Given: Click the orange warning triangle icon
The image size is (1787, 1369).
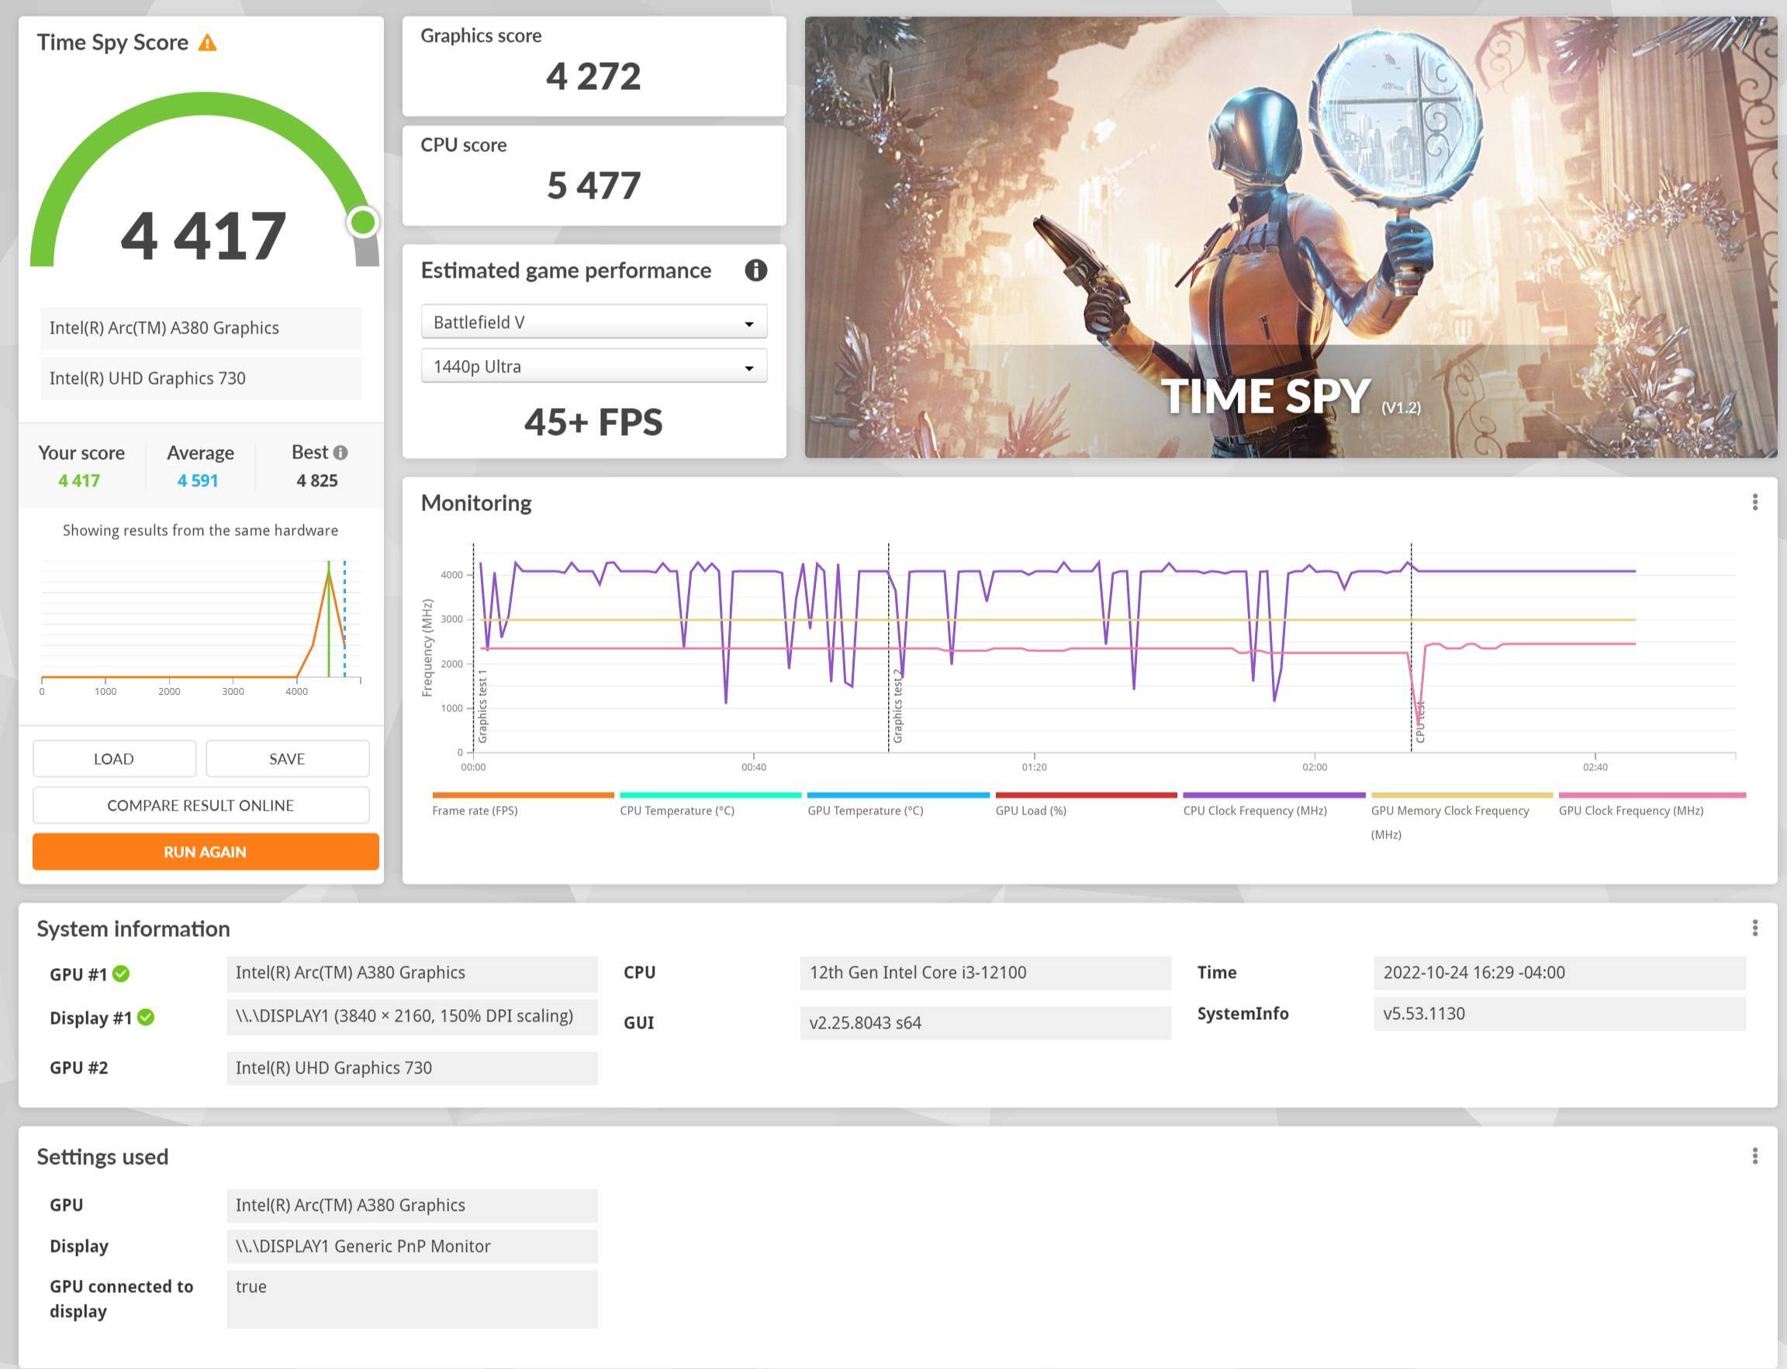Looking at the screenshot, I should point(208,43).
